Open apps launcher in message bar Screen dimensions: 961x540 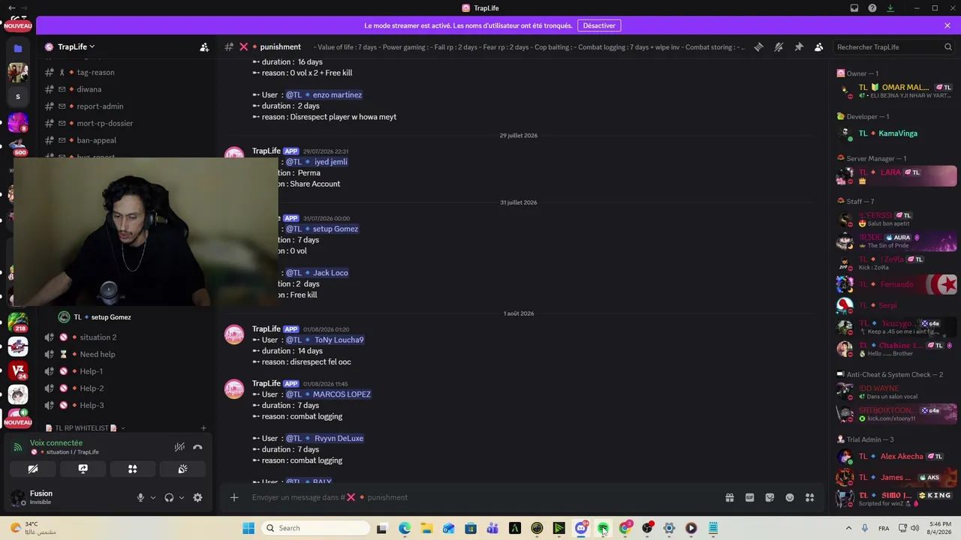[810, 497]
